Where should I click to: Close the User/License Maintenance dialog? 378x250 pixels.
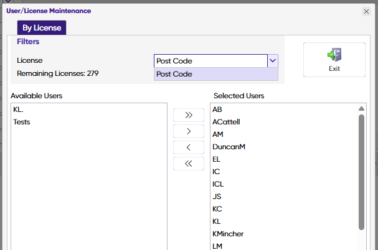(x=366, y=11)
